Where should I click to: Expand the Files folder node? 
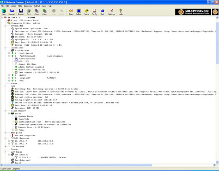[x=12, y=130]
